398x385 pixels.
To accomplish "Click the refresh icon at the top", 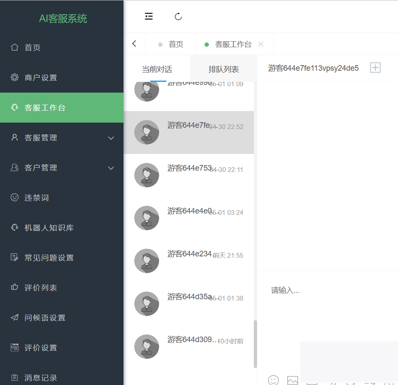I will click(178, 16).
